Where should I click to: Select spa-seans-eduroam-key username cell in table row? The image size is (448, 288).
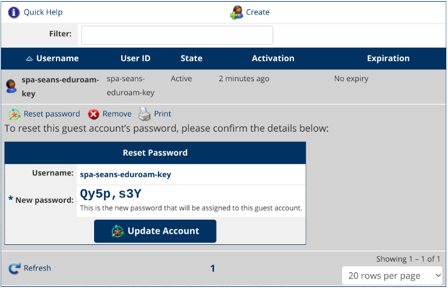click(x=60, y=87)
